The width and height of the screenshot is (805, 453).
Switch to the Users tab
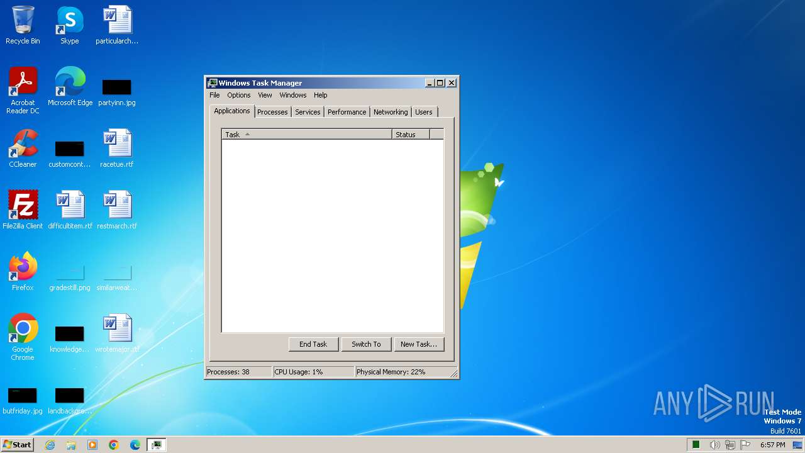point(424,112)
